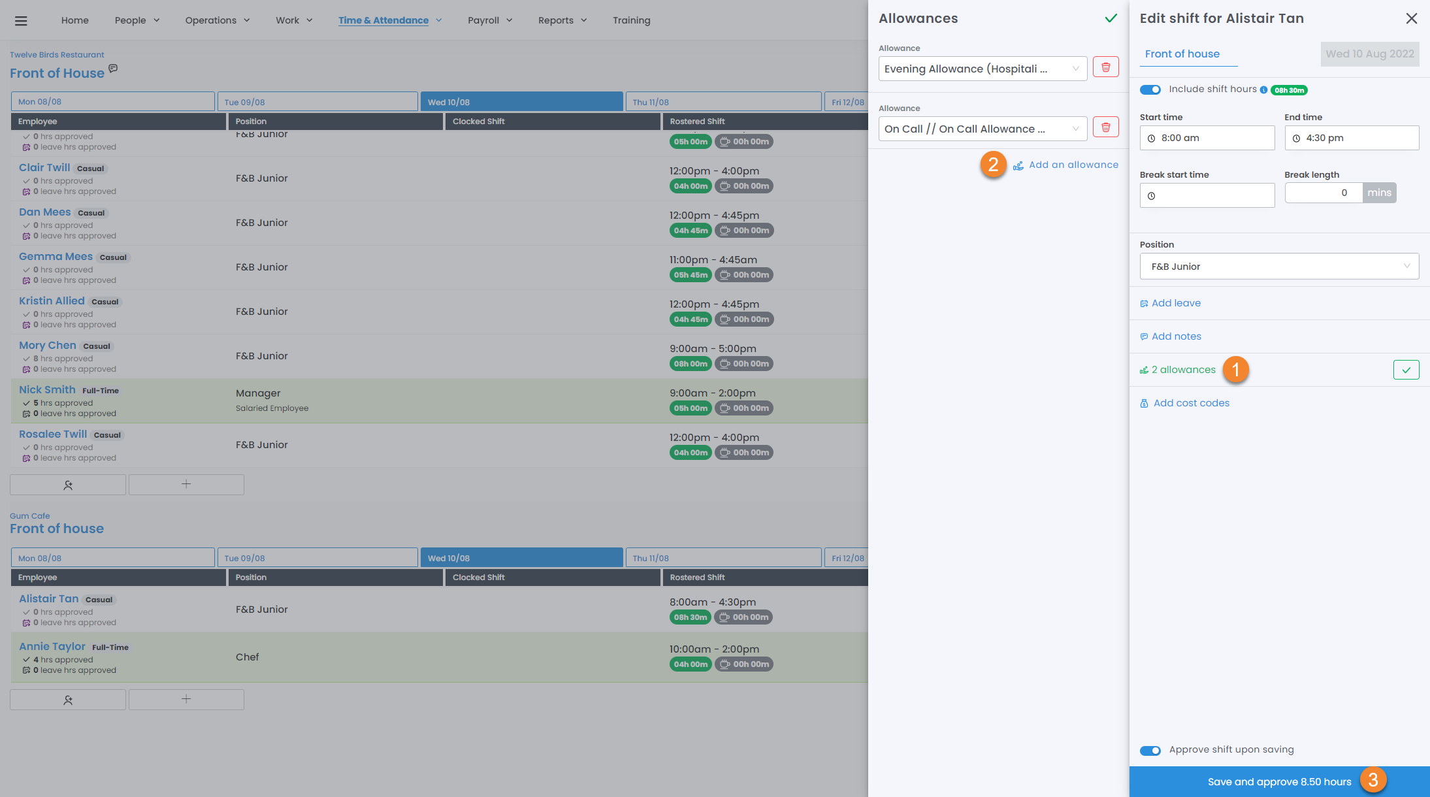The height and width of the screenshot is (797, 1430).
Task: Click info icon beside Include shift hours
Action: click(x=1263, y=90)
